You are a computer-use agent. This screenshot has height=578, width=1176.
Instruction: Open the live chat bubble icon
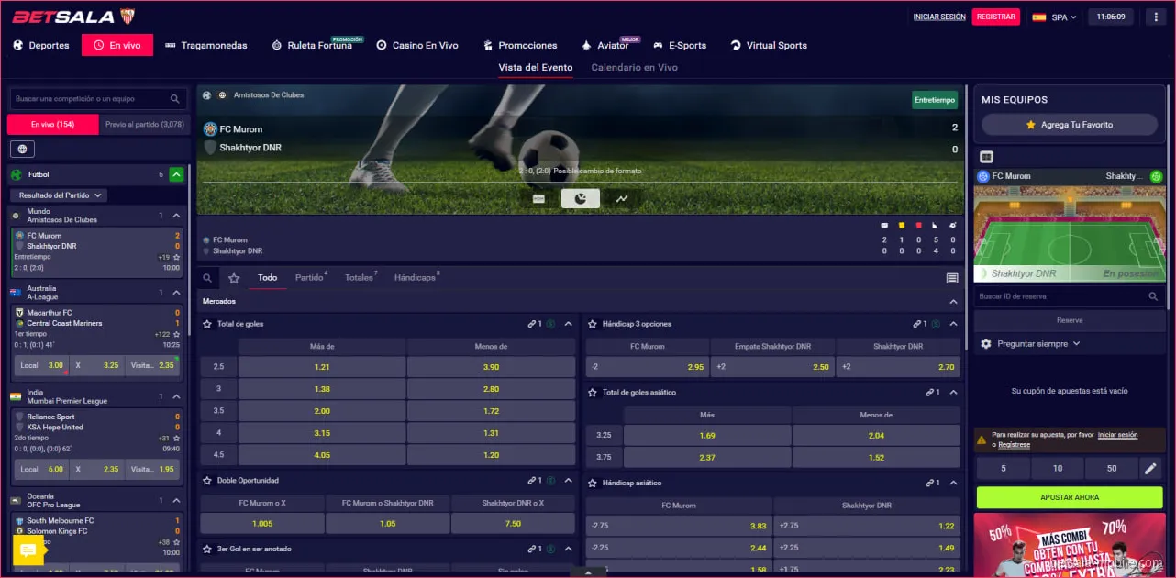[x=28, y=550]
